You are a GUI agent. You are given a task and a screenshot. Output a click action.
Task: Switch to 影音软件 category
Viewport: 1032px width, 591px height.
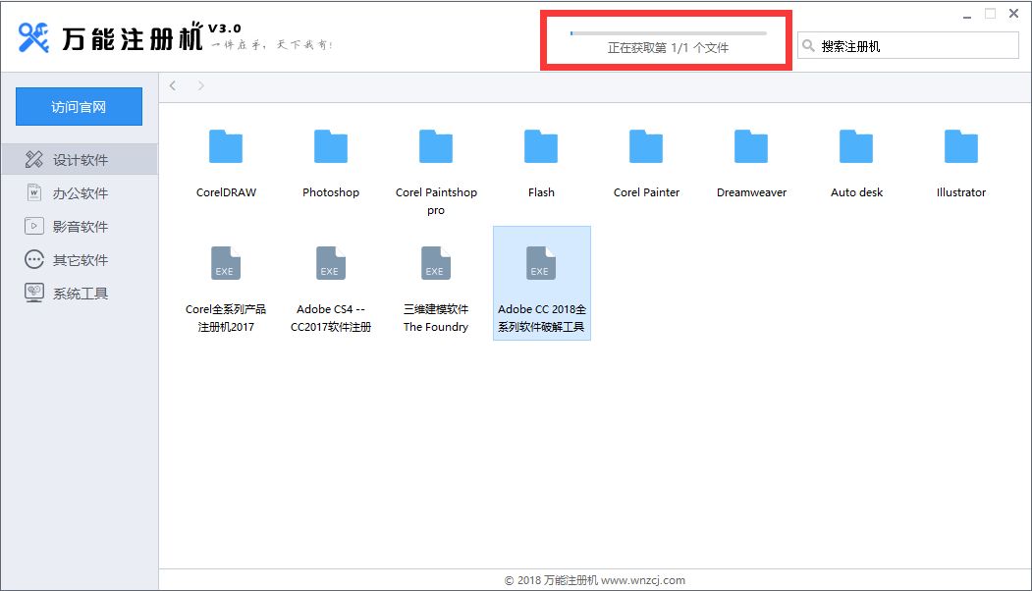pos(79,227)
